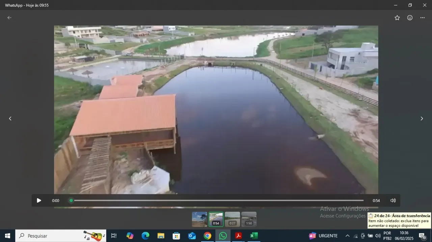The width and height of the screenshot is (432, 242).
Task: Seek to the middle of the video timeline
Action: [x=217, y=201]
